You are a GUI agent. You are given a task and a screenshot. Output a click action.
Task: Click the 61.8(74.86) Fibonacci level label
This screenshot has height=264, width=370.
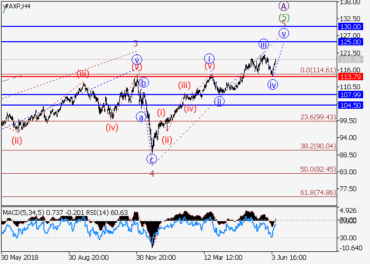coord(318,194)
